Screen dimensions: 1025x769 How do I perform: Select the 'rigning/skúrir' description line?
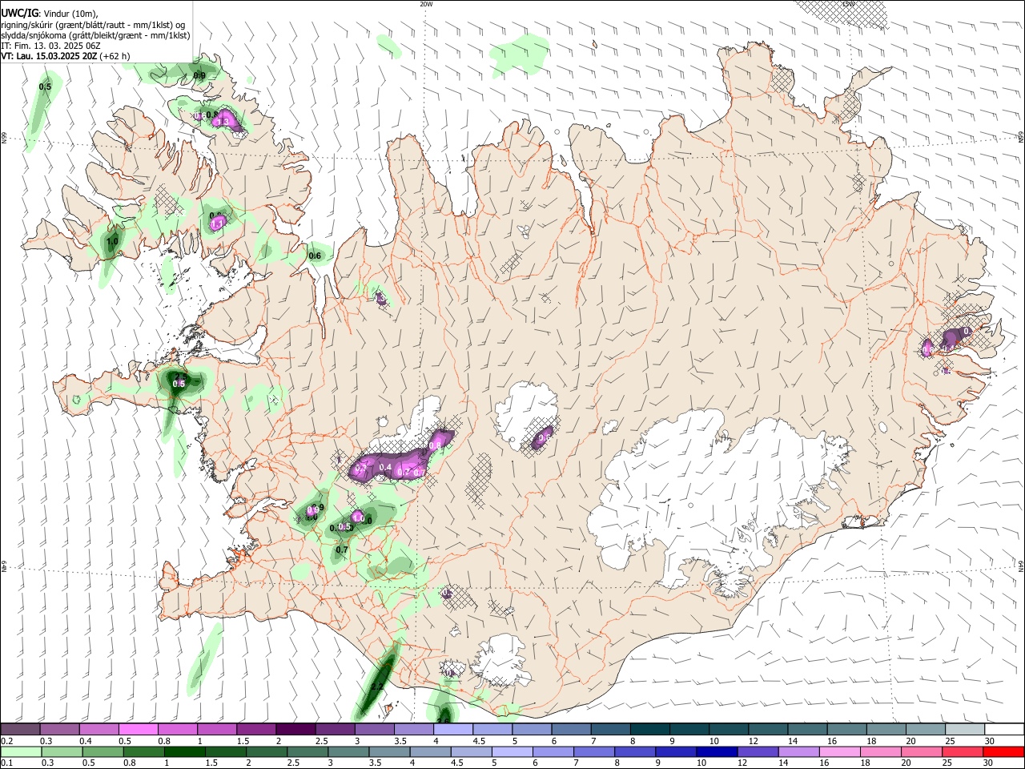pyautogui.click(x=93, y=24)
